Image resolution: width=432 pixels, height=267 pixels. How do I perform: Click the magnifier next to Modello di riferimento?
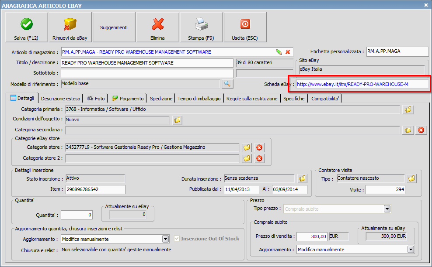pyautogui.click(x=227, y=84)
